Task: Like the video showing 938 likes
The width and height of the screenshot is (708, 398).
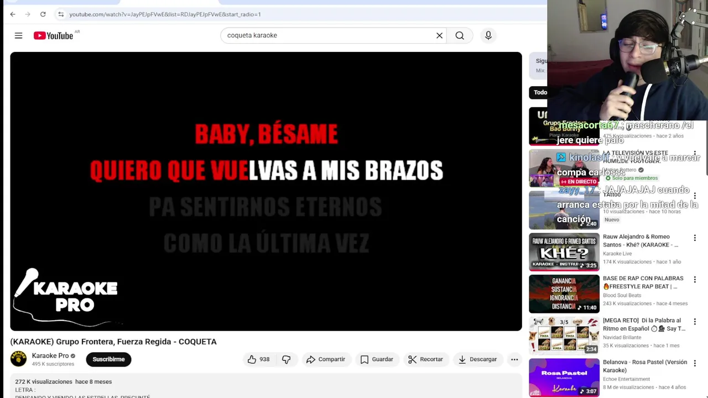Action: 258,359
